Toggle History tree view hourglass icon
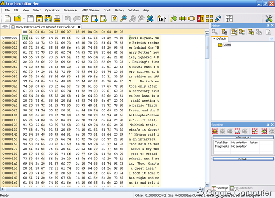The height and width of the screenshot is (198, 275). [x=234, y=32]
